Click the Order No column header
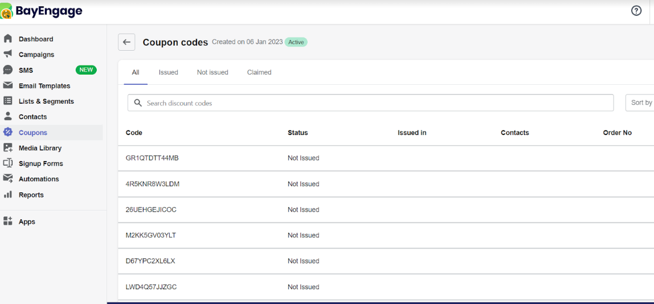 pyautogui.click(x=618, y=133)
